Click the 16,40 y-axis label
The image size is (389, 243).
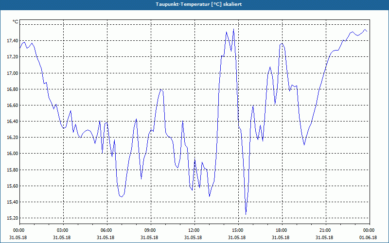click(x=13, y=121)
